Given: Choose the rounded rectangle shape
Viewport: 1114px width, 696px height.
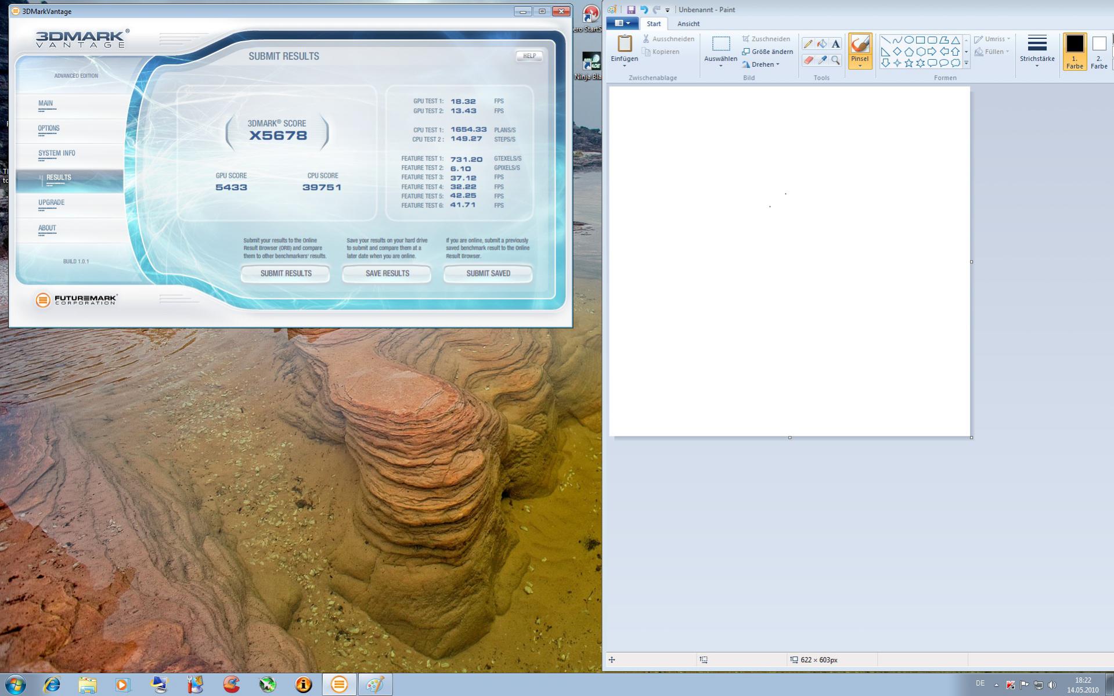Looking at the screenshot, I should (x=932, y=40).
